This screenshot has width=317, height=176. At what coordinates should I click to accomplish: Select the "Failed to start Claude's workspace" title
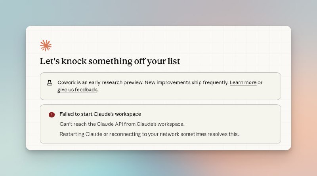100,114
